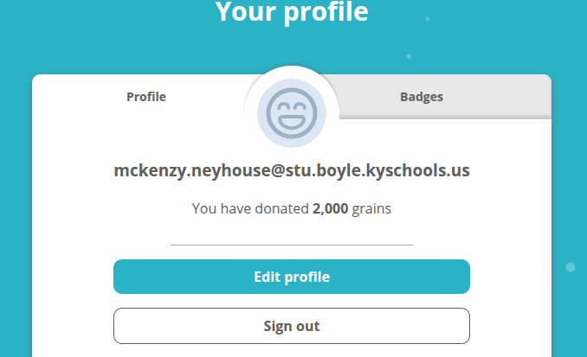
Task: Click the word "grains" after the count
Action: pos(371,208)
